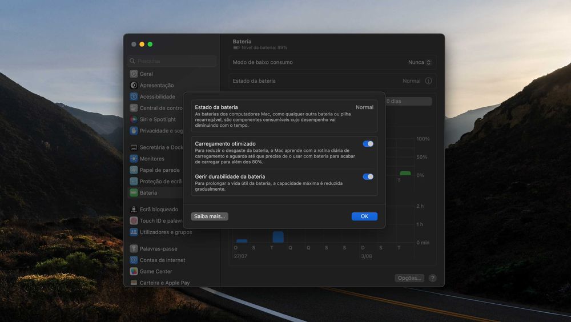571x322 pixels.
Task: Click Nível da bateria: 89% text
Action: click(x=264, y=48)
